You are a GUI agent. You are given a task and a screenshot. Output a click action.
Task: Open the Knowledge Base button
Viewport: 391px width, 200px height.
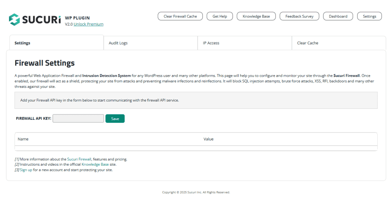[x=256, y=16]
